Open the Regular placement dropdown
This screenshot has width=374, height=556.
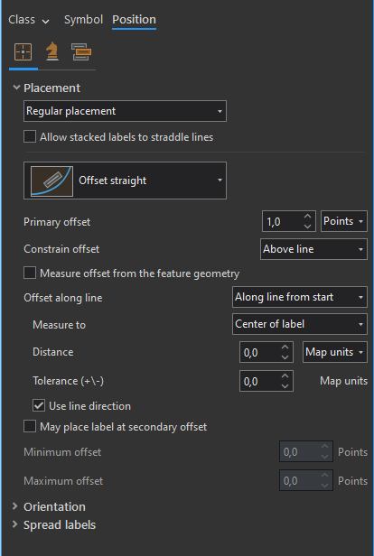[125, 111]
